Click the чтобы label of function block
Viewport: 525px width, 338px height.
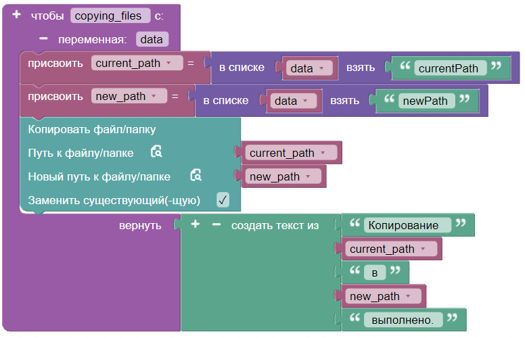coord(47,16)
